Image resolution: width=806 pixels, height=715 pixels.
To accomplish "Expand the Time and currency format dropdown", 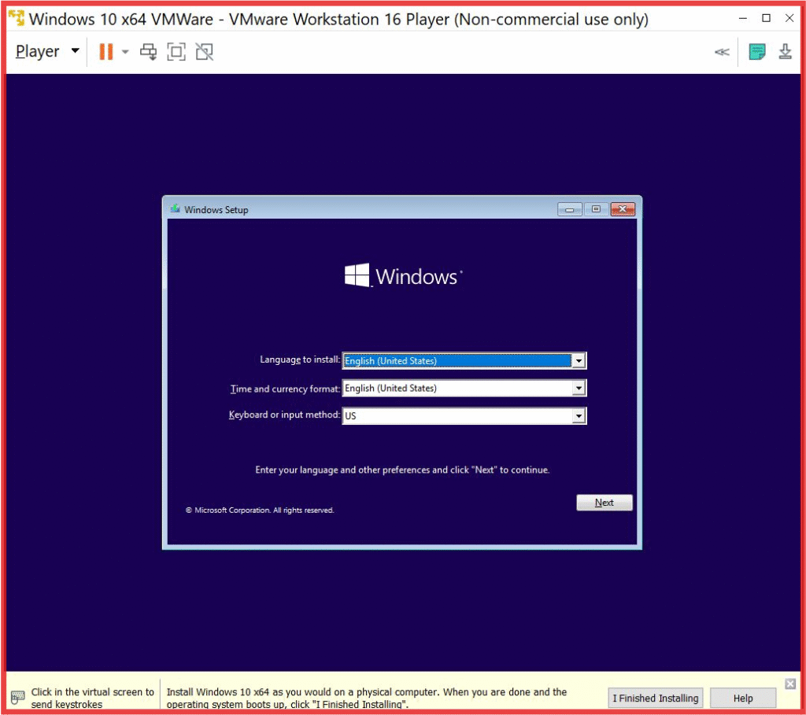I will coord(579,388).
